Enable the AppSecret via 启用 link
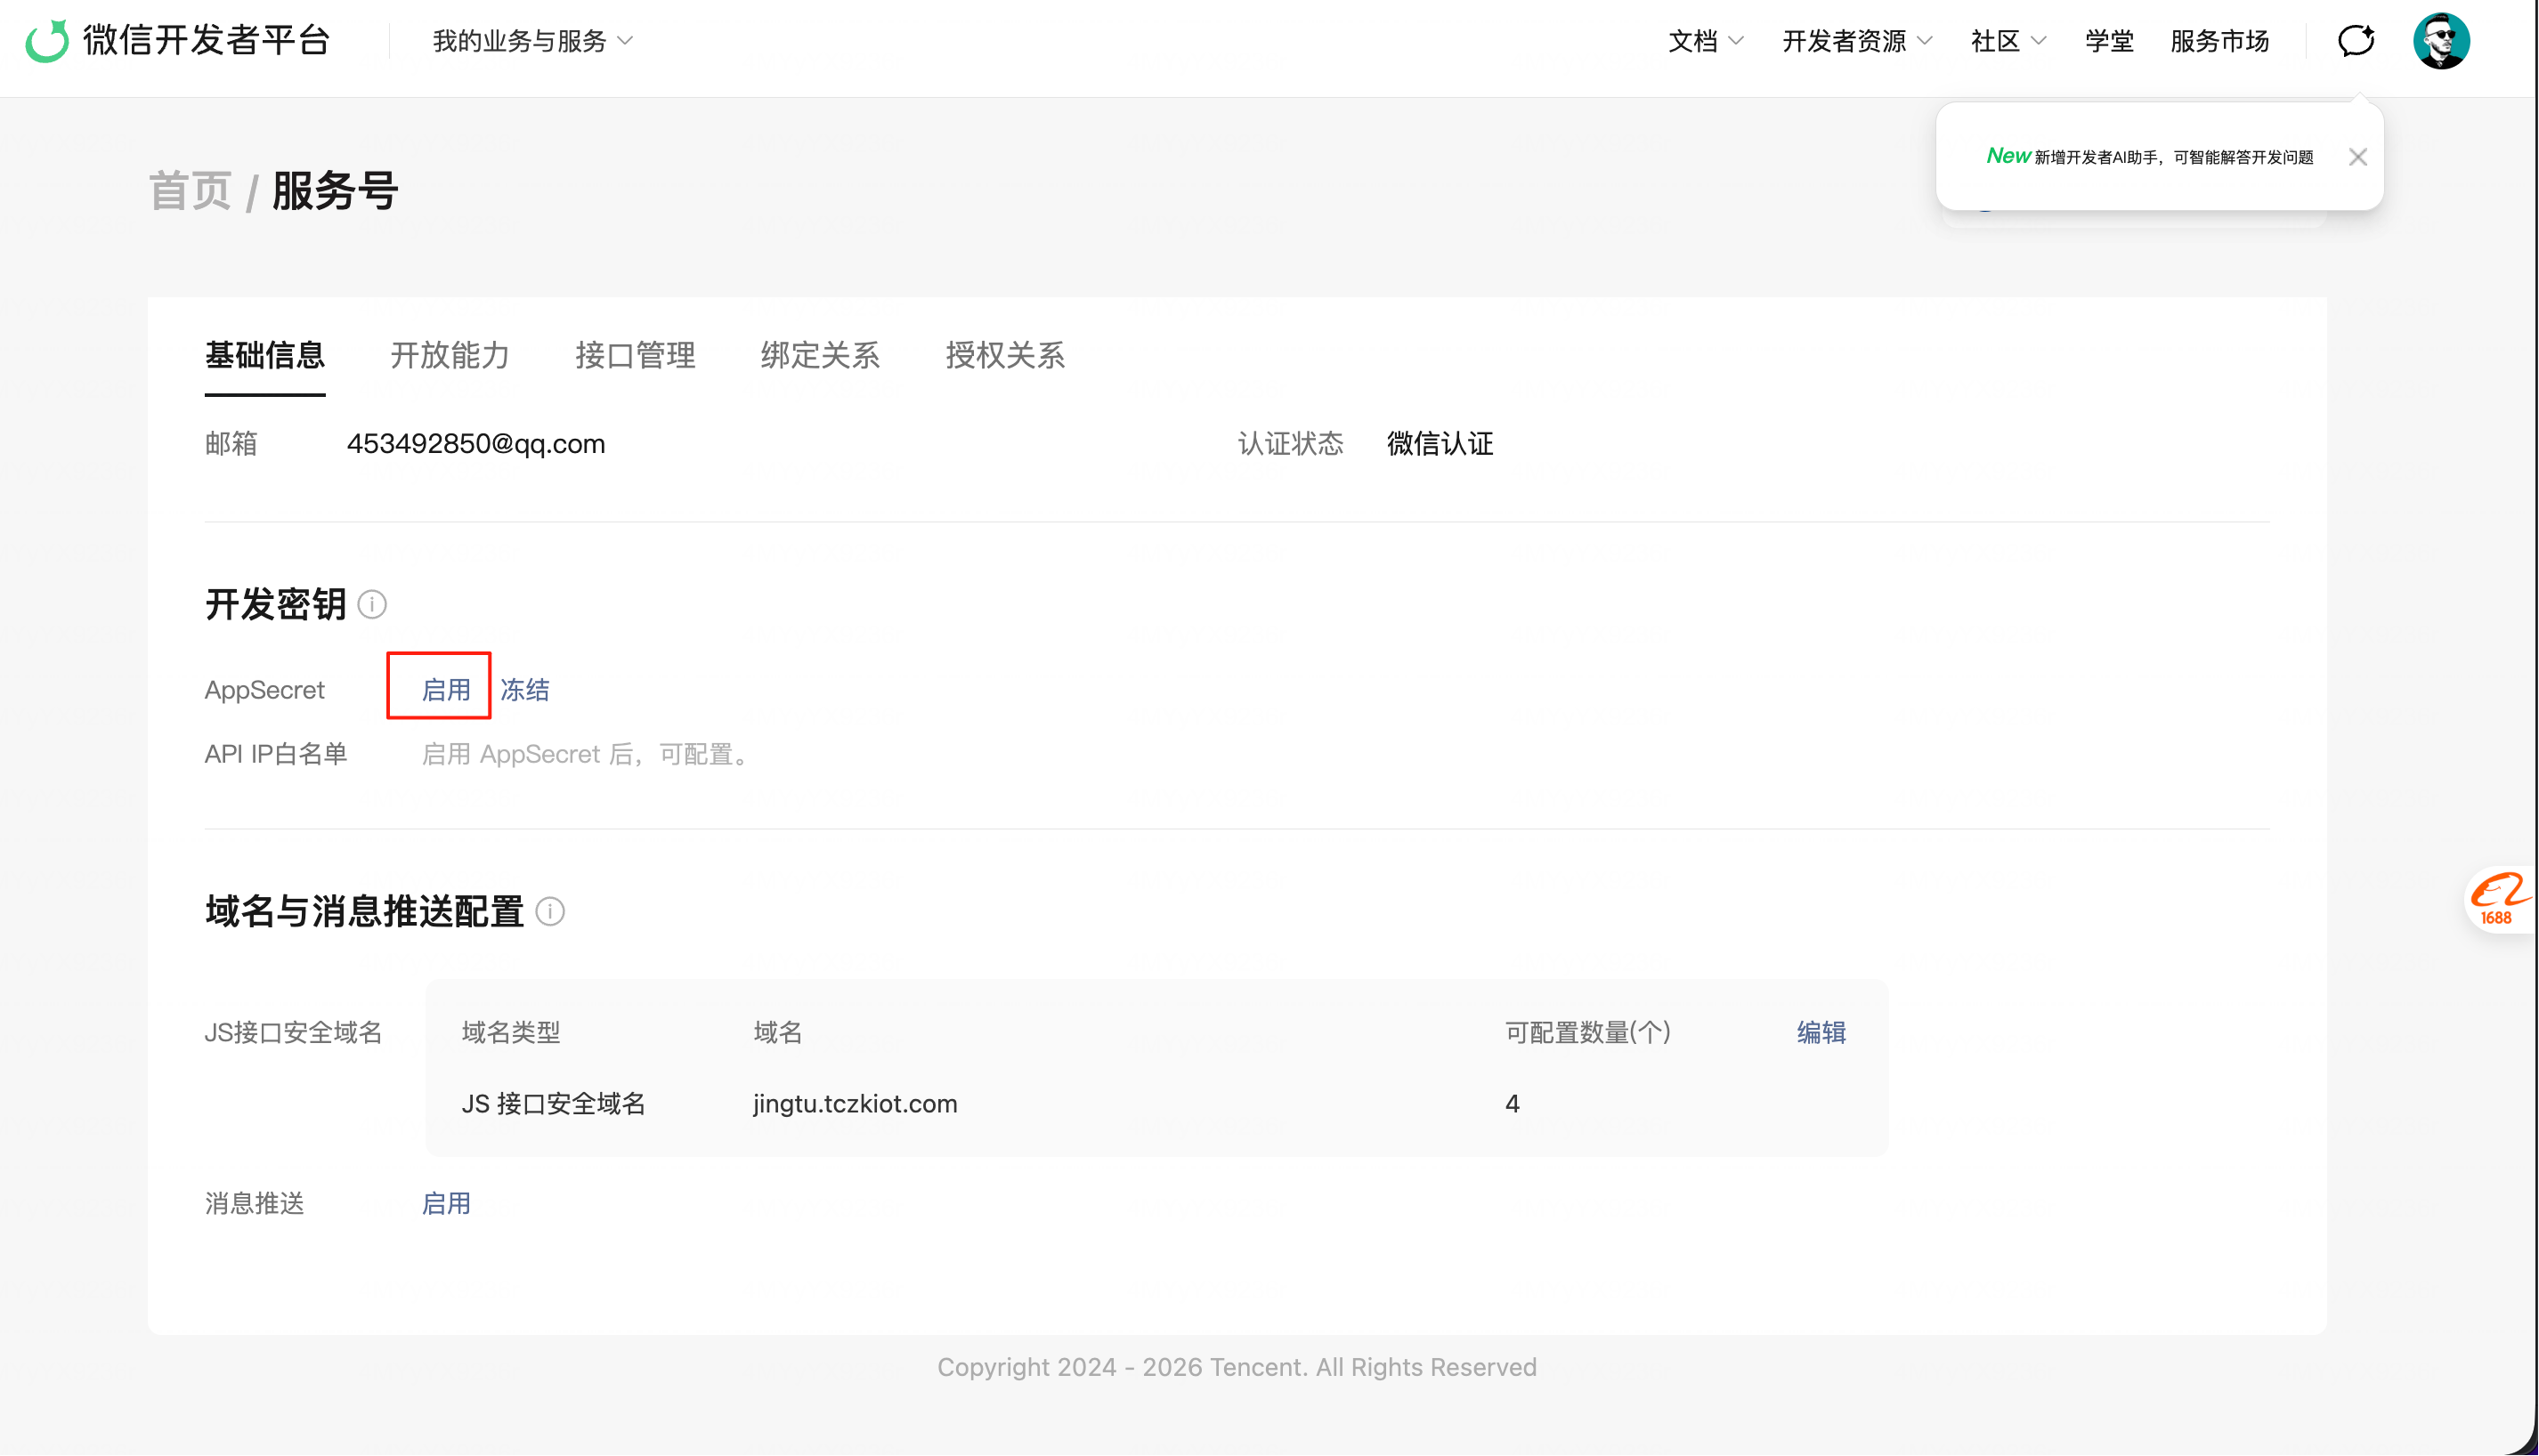 click(446, 690)
